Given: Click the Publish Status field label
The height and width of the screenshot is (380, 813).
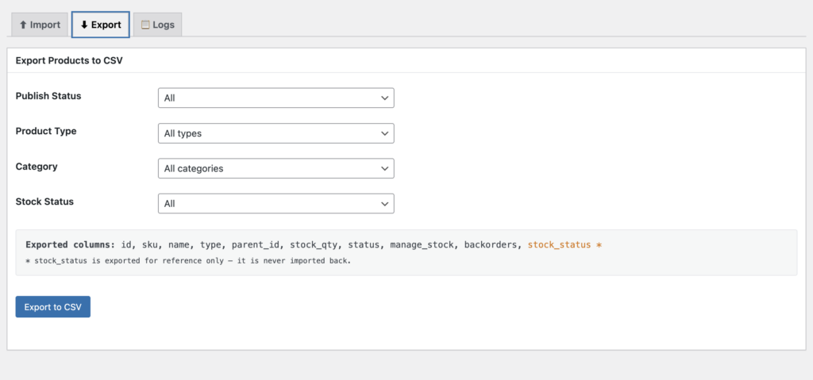Looking at the screenshot, I should [x=48, y=96].
